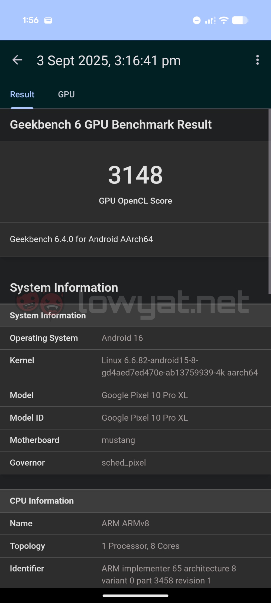Open the three-dot overflow menu
Viewport: 271px width, 603px height.
257,60
